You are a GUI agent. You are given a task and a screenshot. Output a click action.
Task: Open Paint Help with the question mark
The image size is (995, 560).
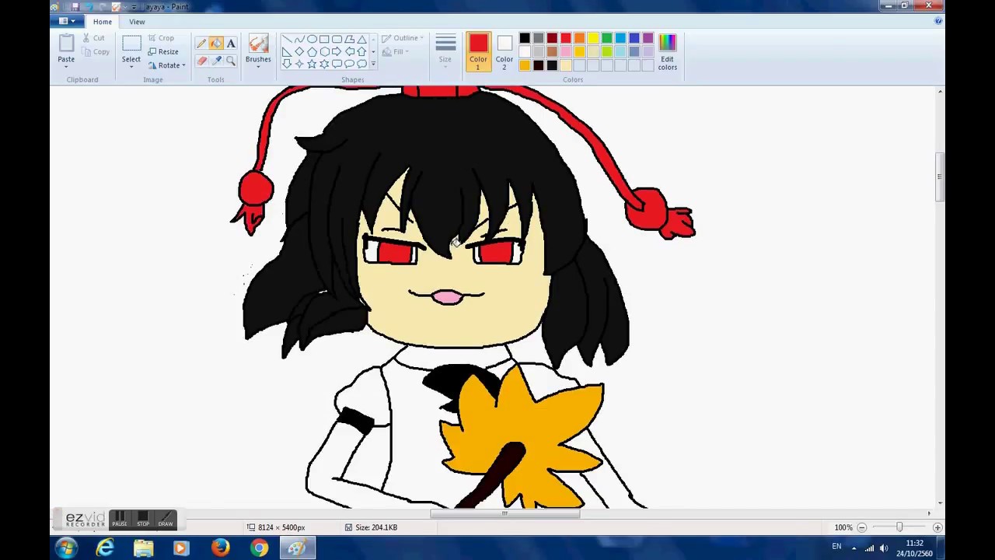pos(938,21)
